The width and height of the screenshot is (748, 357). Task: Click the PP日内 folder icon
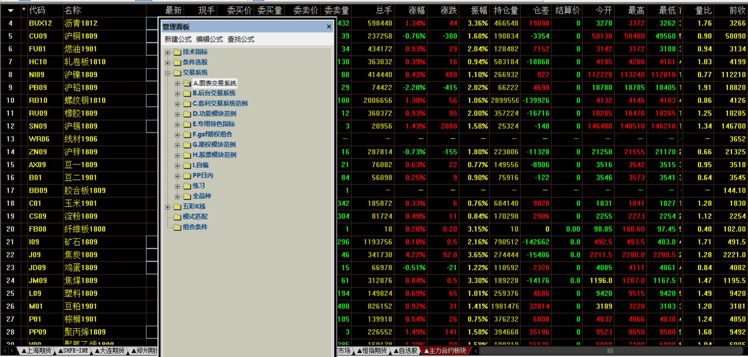point(188,176)
